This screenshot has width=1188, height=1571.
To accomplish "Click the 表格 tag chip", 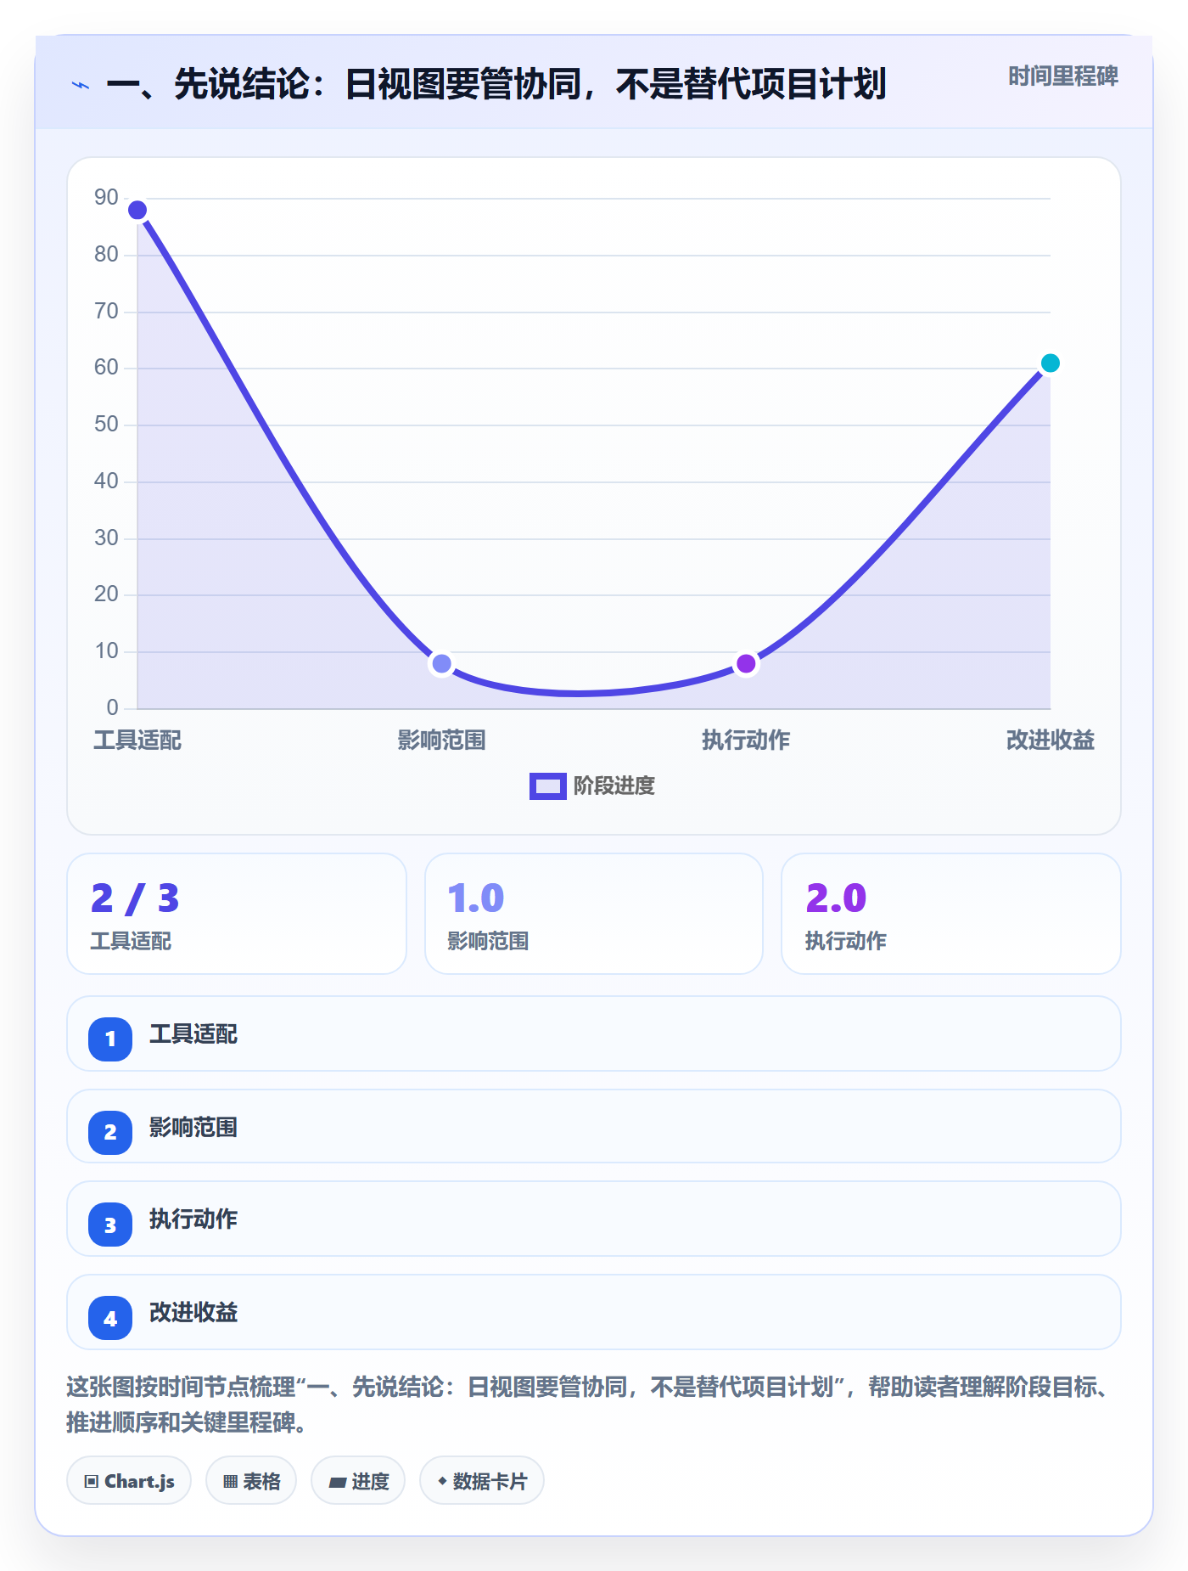I will (251, 1480).
